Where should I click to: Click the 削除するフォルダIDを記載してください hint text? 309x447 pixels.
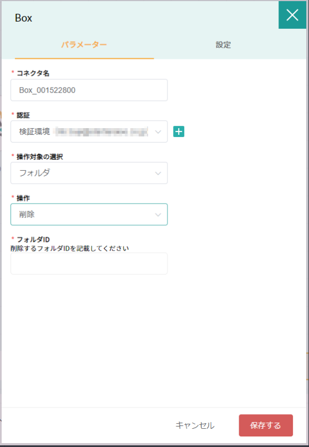[70, 248]
